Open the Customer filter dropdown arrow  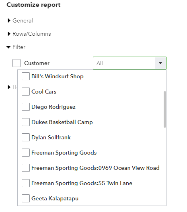point(160,63)
